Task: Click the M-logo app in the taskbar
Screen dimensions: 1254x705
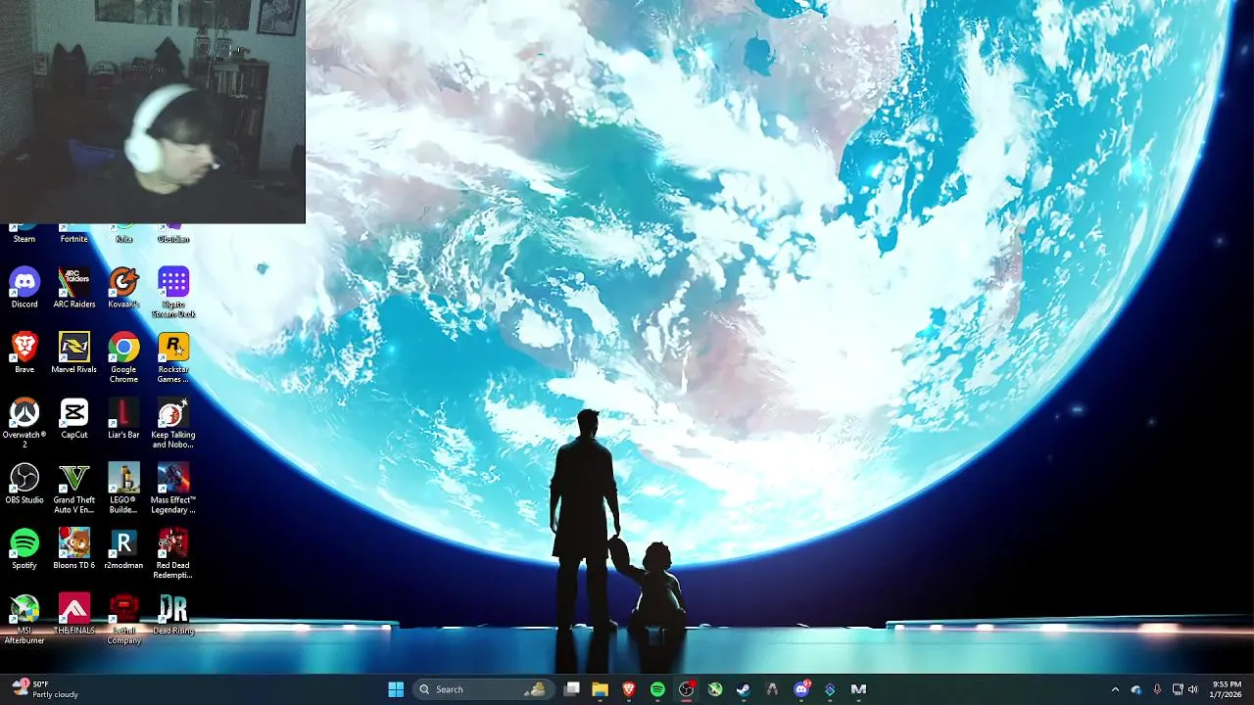Action: coord(858,689)
